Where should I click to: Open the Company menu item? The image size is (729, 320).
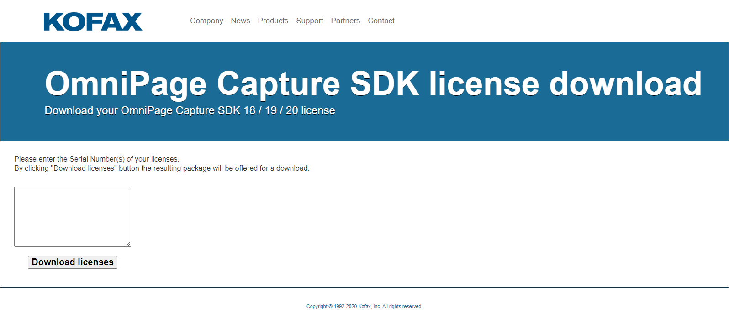206,21
